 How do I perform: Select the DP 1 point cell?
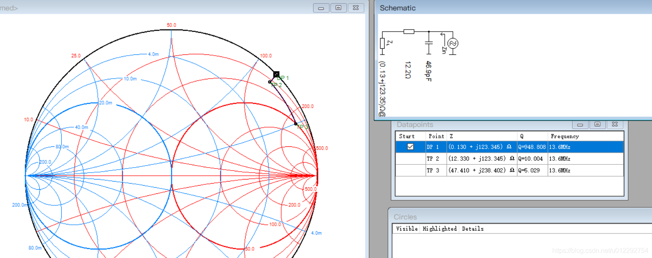click(x=436, y=147)
